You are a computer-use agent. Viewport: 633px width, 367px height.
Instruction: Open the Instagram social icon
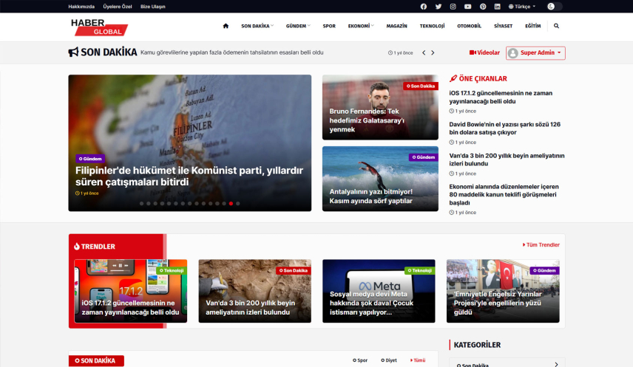453,7
